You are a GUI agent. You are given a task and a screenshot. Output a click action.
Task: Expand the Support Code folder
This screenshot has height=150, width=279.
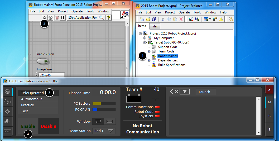coord(149,47)
